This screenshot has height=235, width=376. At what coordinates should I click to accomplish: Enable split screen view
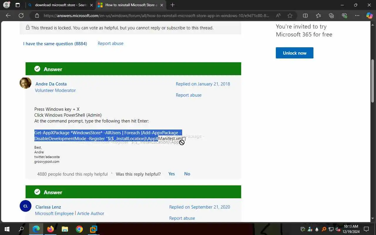coord(305,16)
